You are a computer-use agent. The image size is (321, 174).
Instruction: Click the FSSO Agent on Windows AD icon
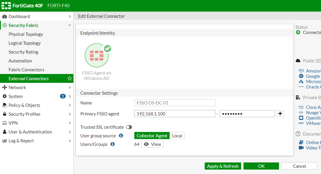pos(97,55)
